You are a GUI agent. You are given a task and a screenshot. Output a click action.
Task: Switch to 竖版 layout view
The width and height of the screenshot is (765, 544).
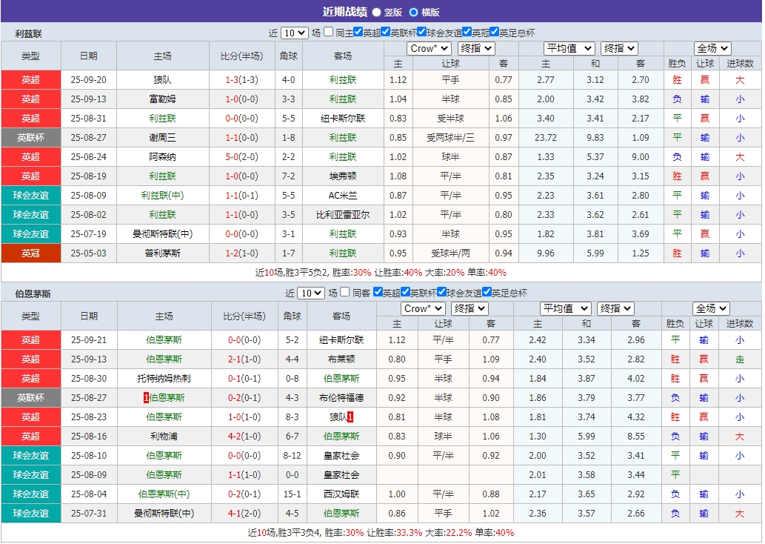click(378, 12)
